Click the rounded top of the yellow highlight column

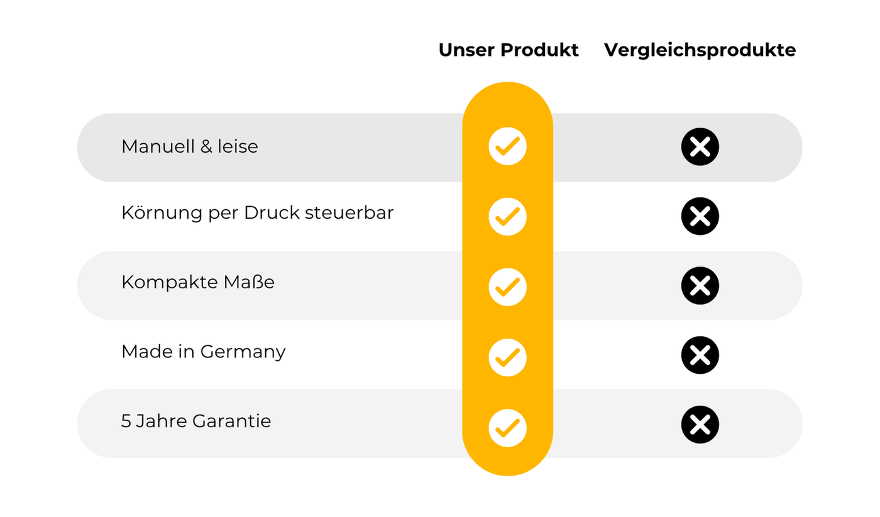[507, 97]
